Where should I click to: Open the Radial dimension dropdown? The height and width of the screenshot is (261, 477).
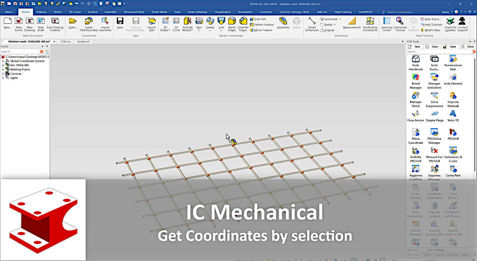(334, 24)
